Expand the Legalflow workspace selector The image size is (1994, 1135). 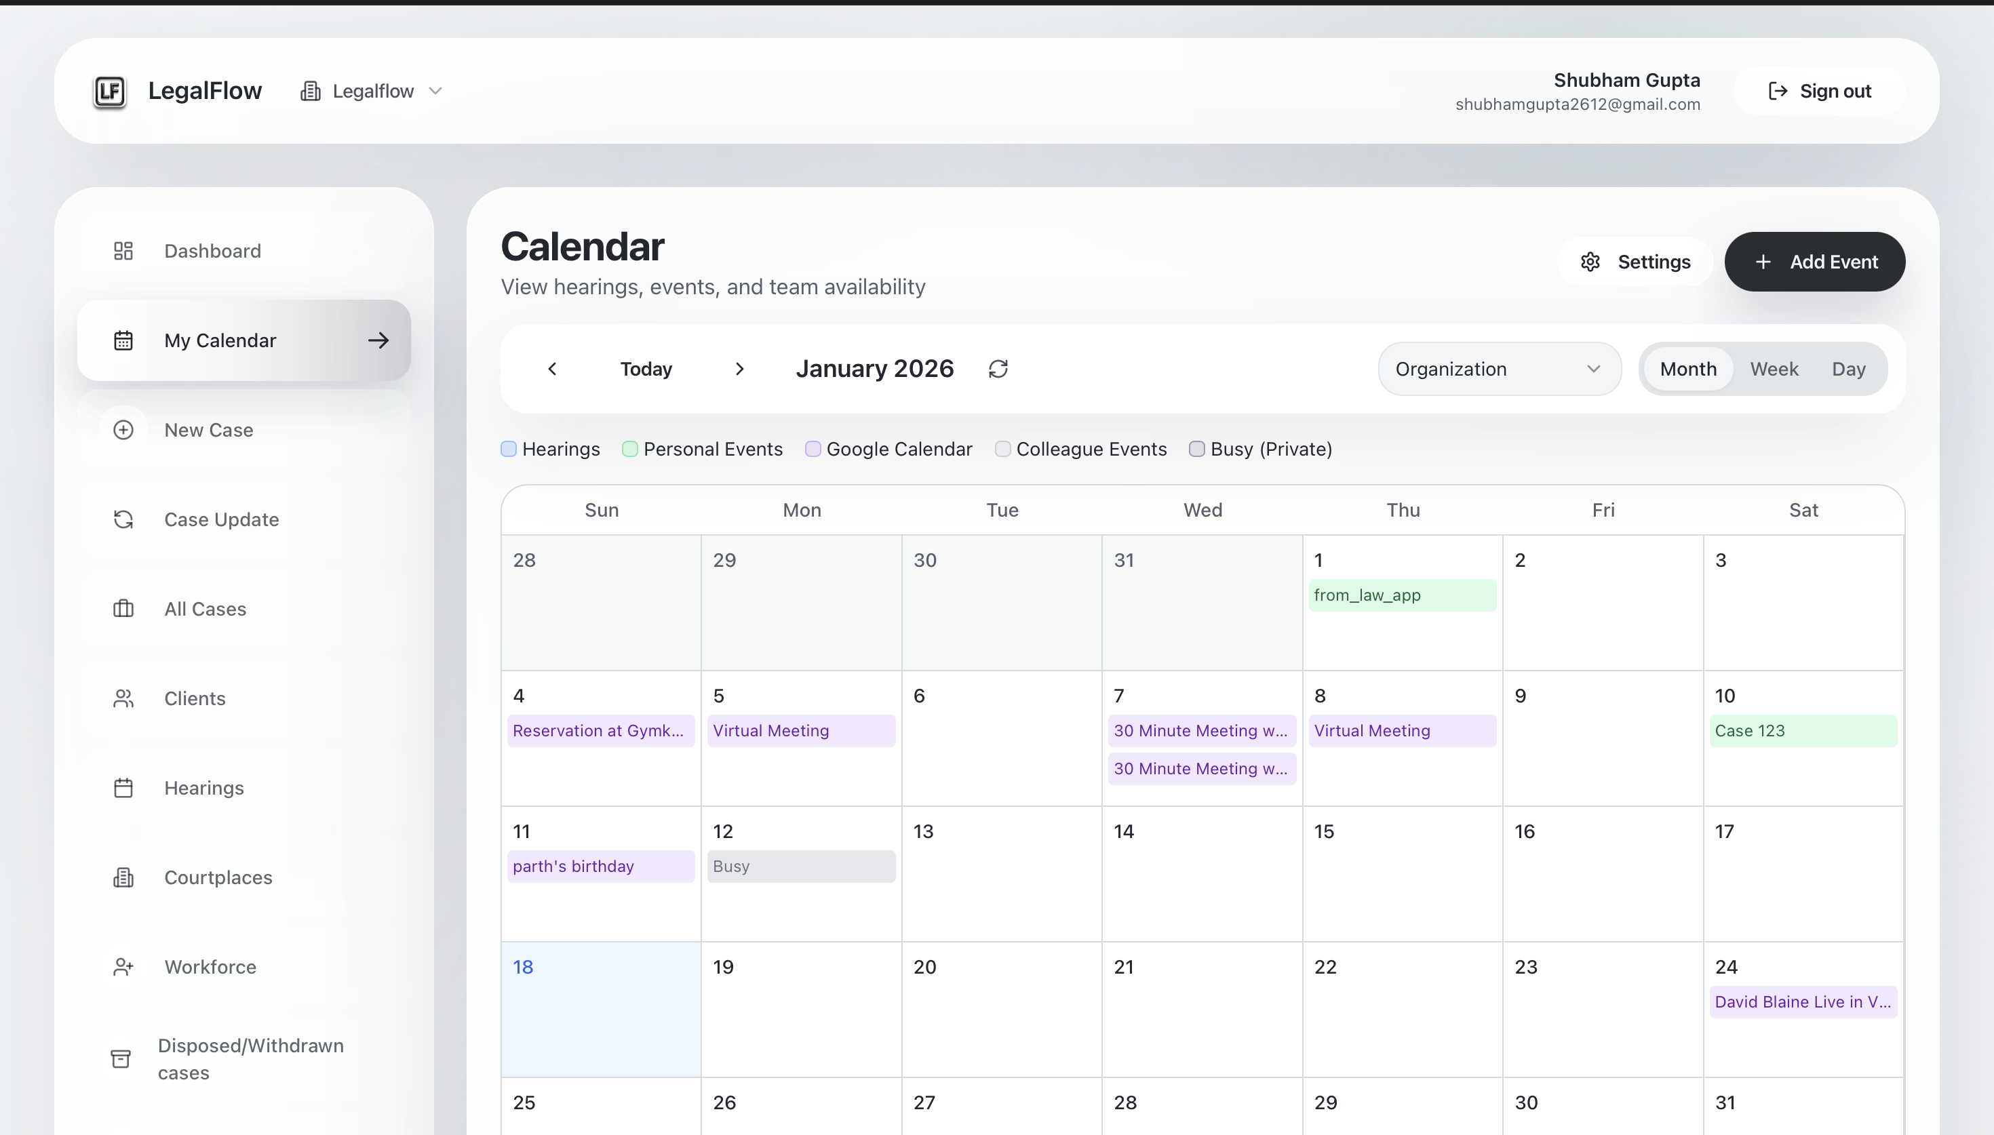(x=372, y=89)
